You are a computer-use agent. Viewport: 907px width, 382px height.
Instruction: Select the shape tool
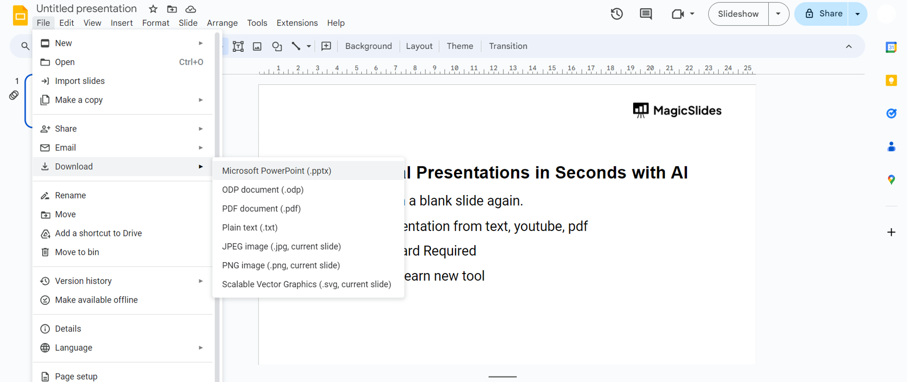(x=277, y=46)
